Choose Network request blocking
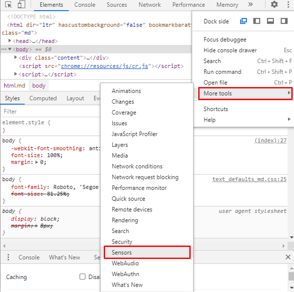The image size is (294, 292). coord(147,177)
